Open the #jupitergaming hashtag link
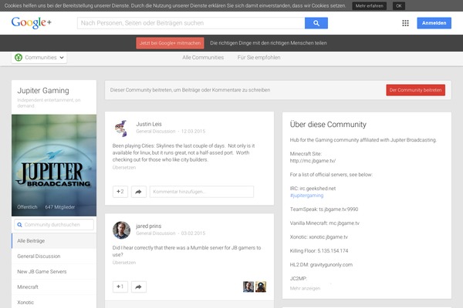Screen dimensions: 463x308 tap(306, 196)
